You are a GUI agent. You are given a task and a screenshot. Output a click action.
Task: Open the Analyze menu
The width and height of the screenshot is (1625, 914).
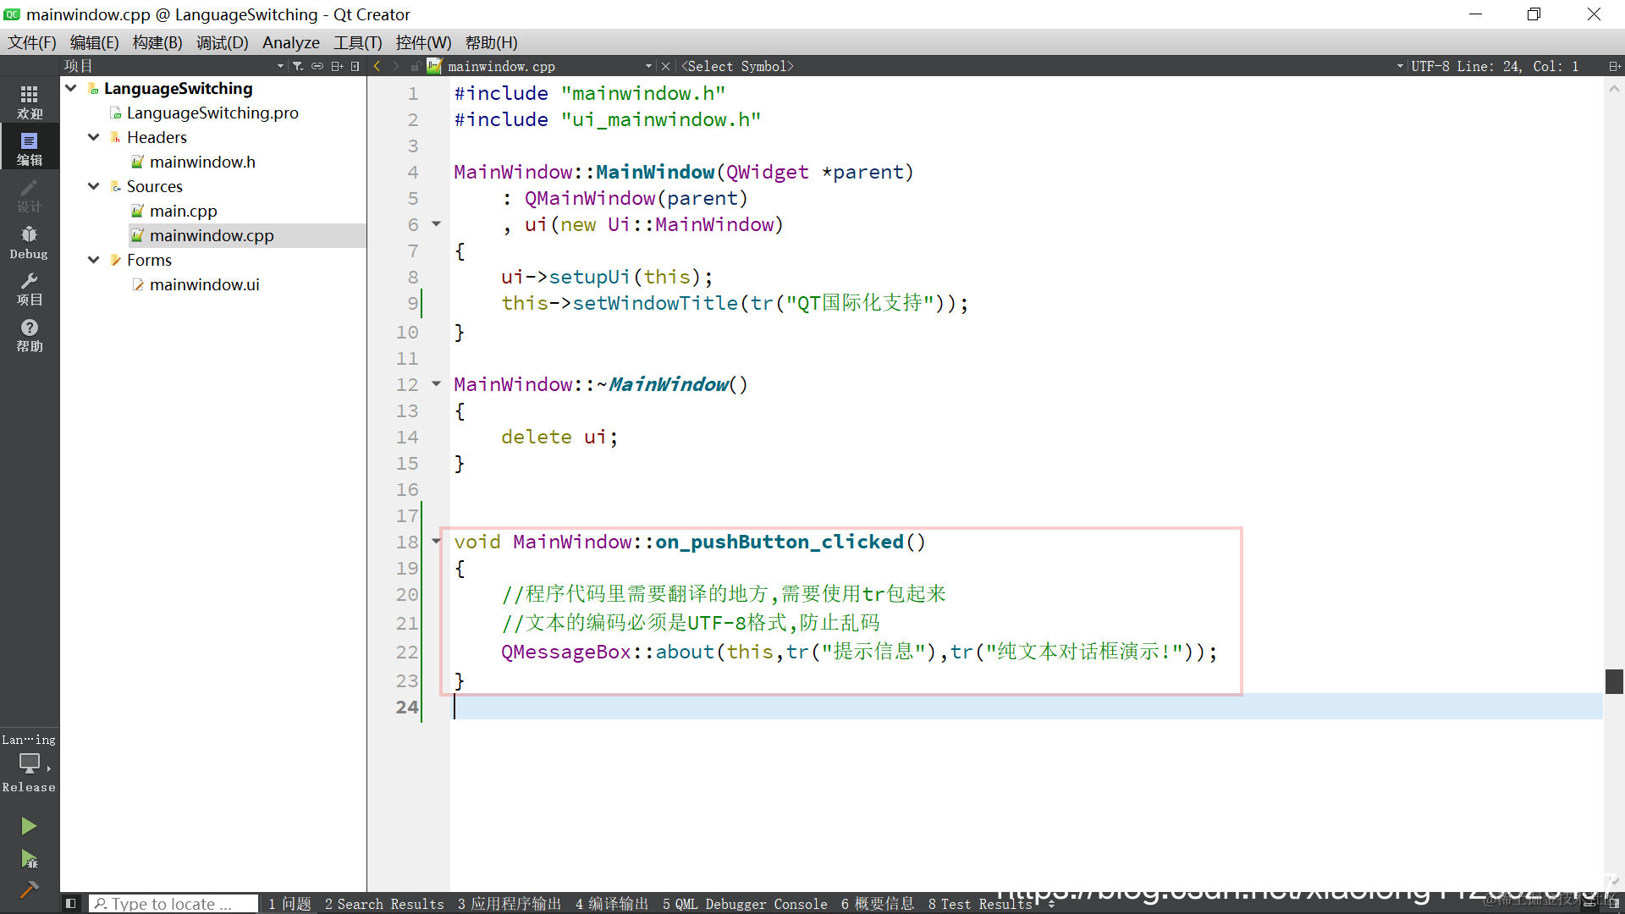click(x=291, y=42)
